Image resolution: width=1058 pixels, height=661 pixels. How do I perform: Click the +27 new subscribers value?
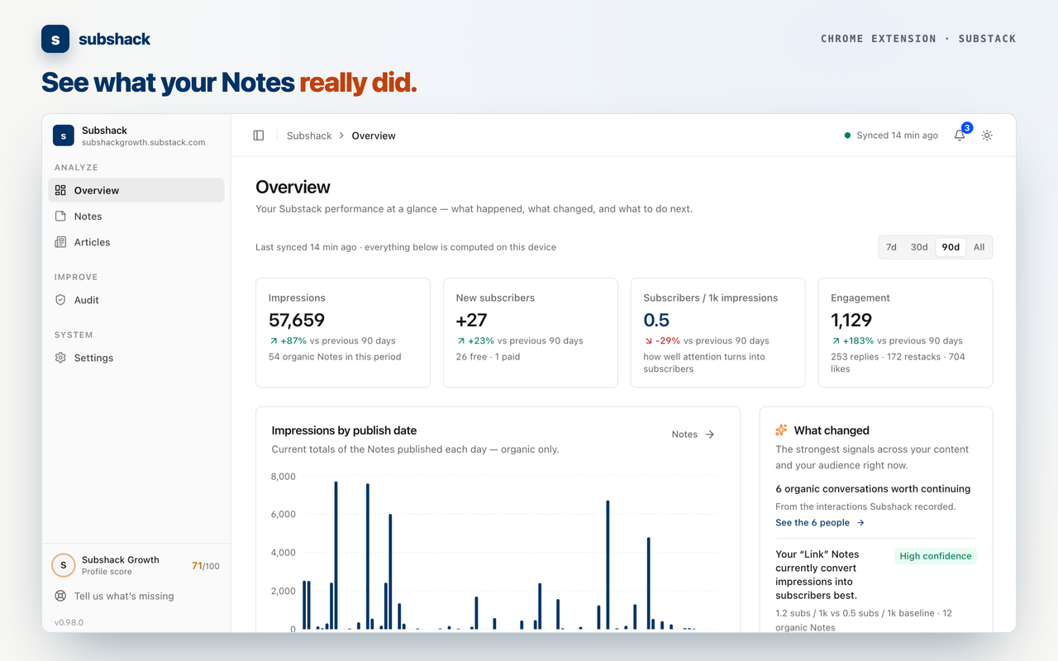coord(472,320)
